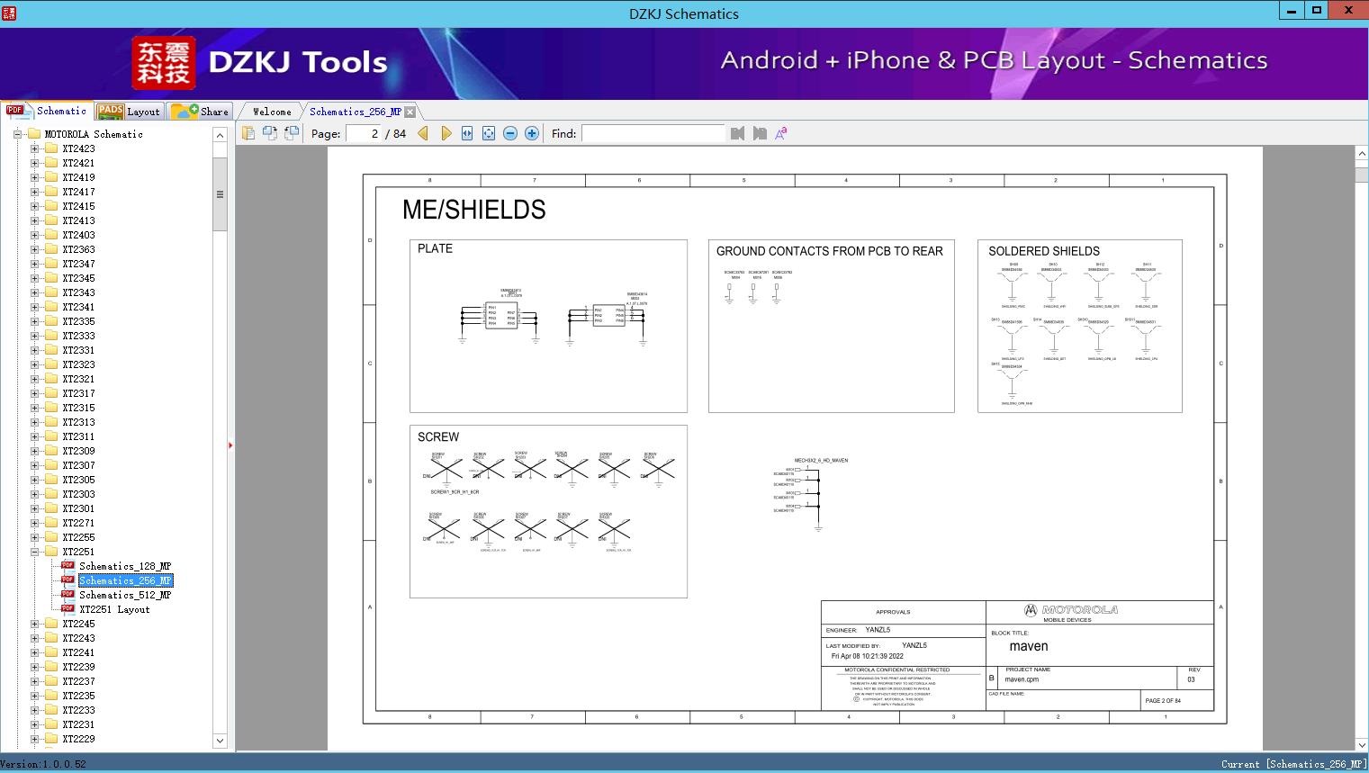Click the DZKJ Tools red logo
This screenshot has width=1369, height=773.
[164, 63]
